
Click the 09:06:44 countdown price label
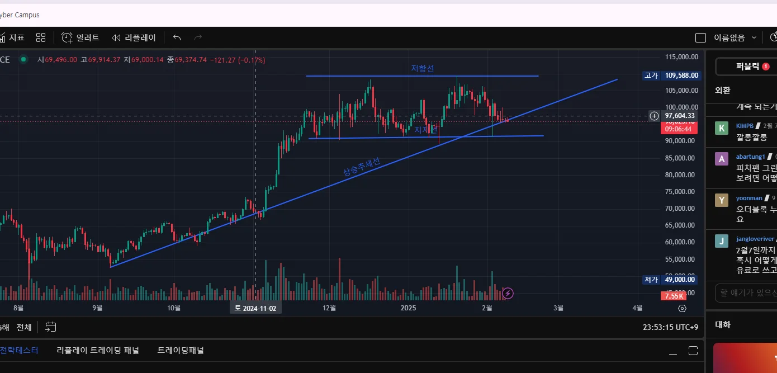[x=679, y=129]
